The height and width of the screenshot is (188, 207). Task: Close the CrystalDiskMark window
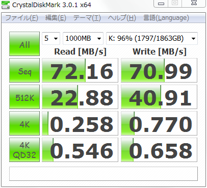[194, 3]
